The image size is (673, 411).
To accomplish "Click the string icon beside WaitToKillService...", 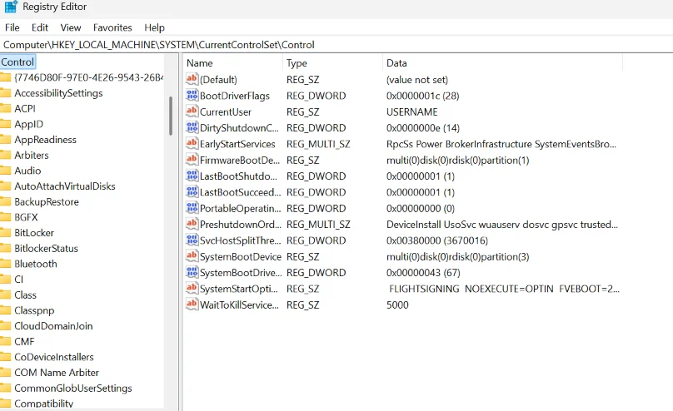I will coord(192,304).
